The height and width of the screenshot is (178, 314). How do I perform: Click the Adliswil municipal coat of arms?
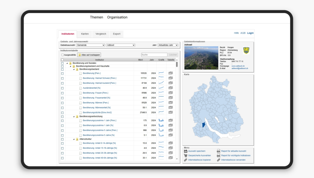[246, 50]
